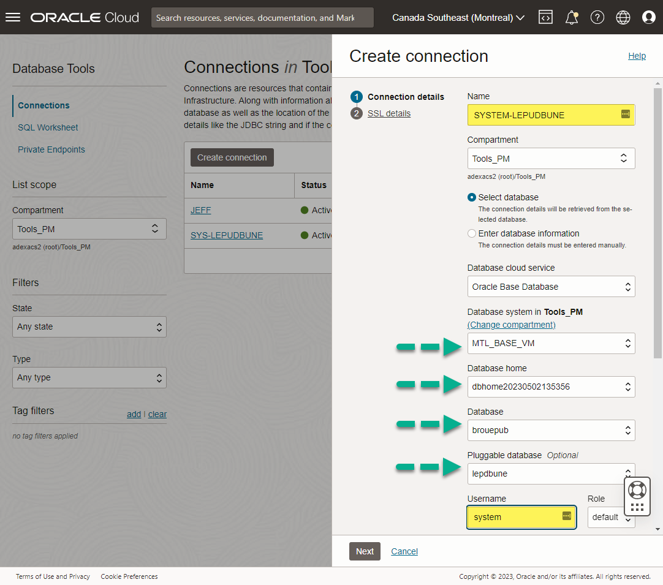Screen dimensions: 663x585
Task: Open Terms of Use and Privacy
Action: click(x=53, y=576)
